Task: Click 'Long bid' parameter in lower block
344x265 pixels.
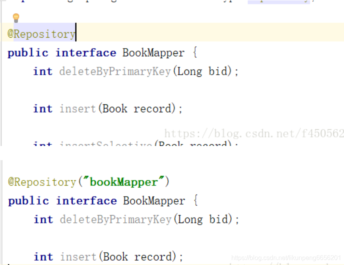Action: click(x=203, y=220)
